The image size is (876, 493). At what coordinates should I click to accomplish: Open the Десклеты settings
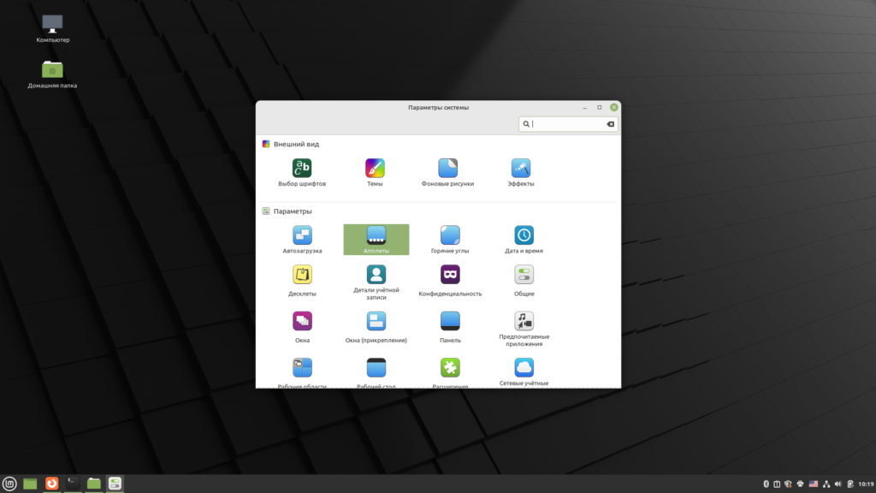[x=302, y=276]
